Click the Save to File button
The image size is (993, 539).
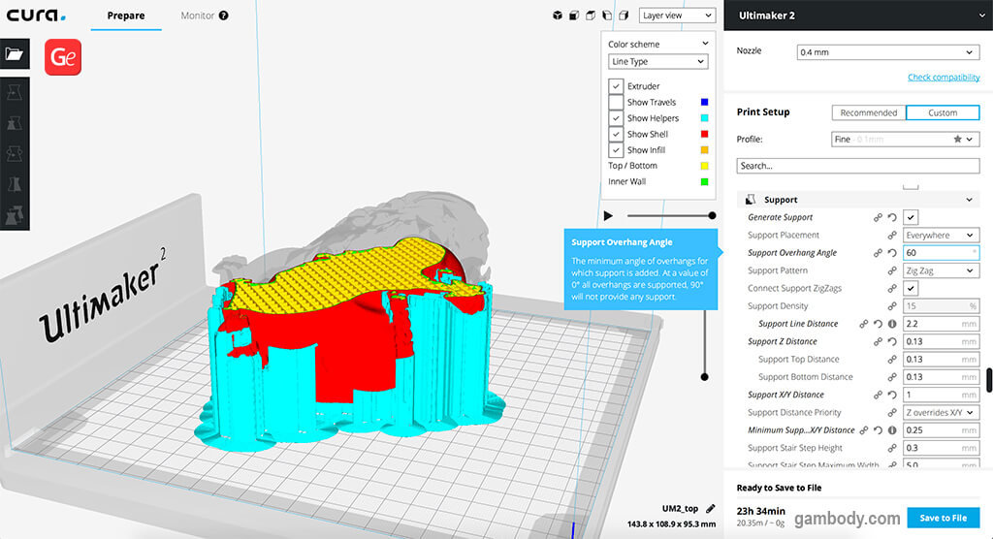coord(943,518)
